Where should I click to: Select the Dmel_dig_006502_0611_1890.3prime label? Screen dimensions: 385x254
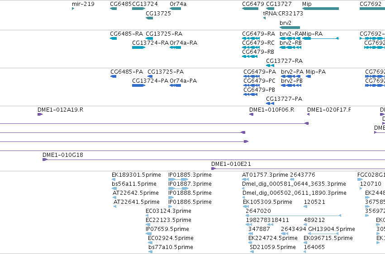point(295,193)
